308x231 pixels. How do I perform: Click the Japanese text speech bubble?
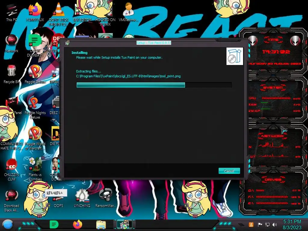tap(56, 193)
